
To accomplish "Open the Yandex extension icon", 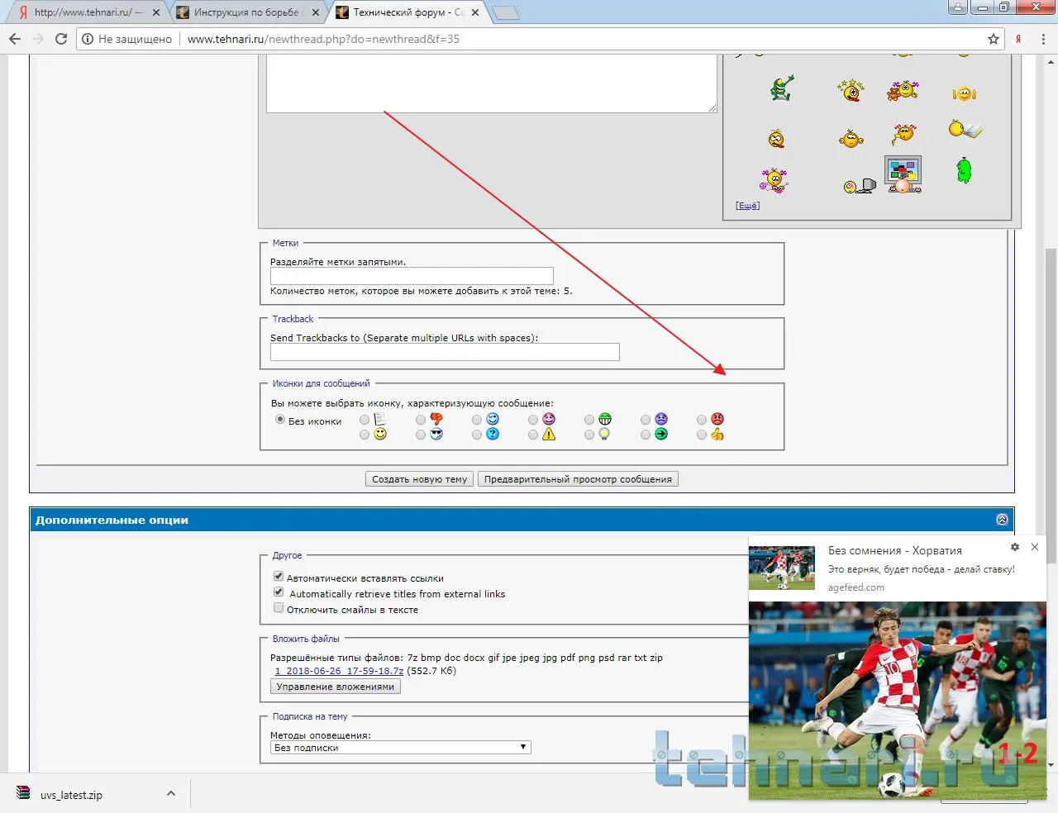I will [x=1018, y=39].
